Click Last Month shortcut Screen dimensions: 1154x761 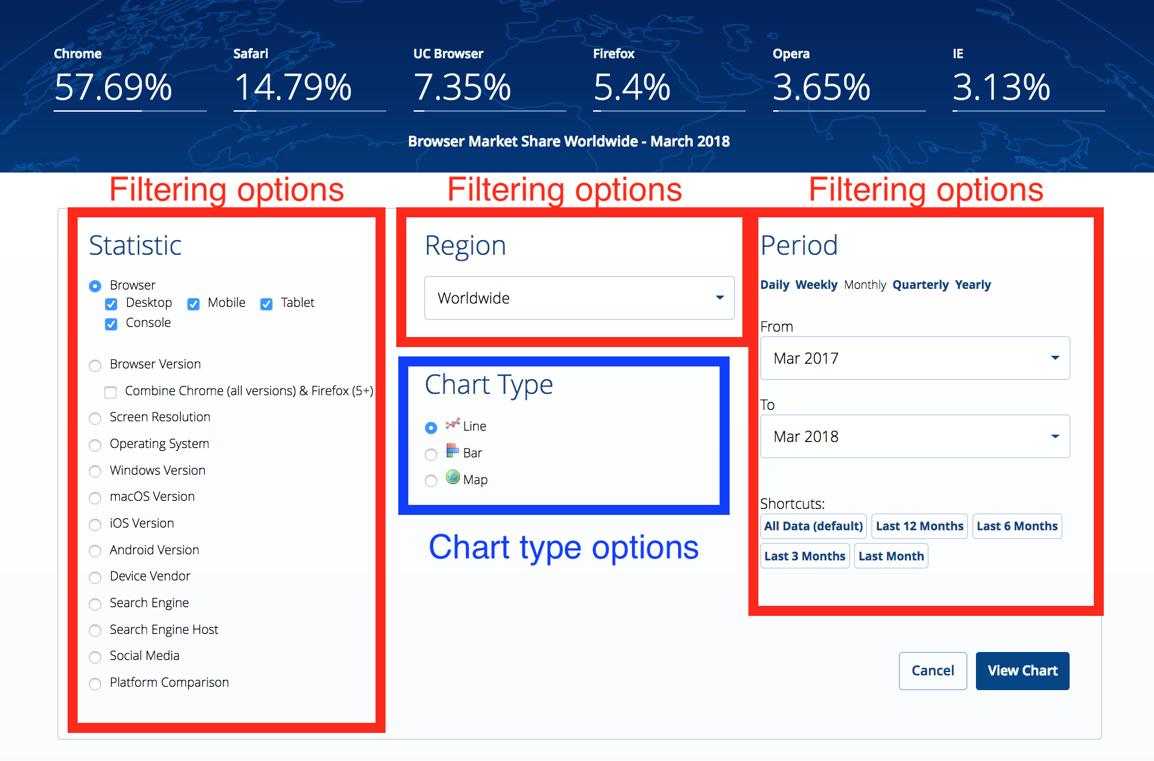point(891,556)
